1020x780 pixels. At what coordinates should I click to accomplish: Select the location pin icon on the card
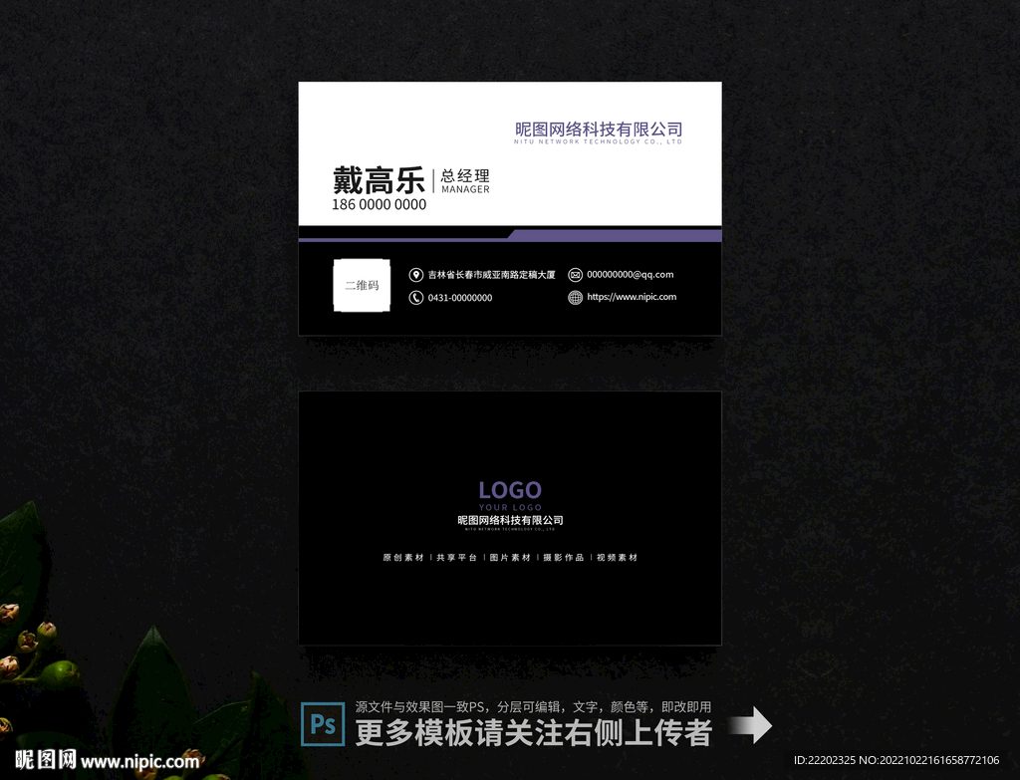414,275
